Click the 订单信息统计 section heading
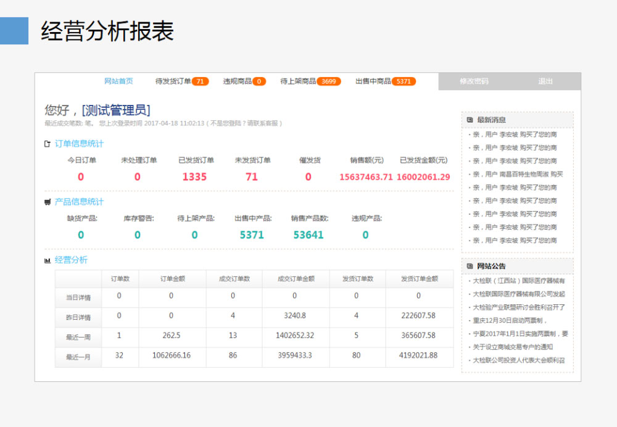The height and width of the screenshot is (427, 617). tap(79, 144)
